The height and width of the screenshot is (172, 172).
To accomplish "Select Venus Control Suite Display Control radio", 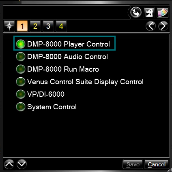I will pyautogui.click(x=21, y=82).
